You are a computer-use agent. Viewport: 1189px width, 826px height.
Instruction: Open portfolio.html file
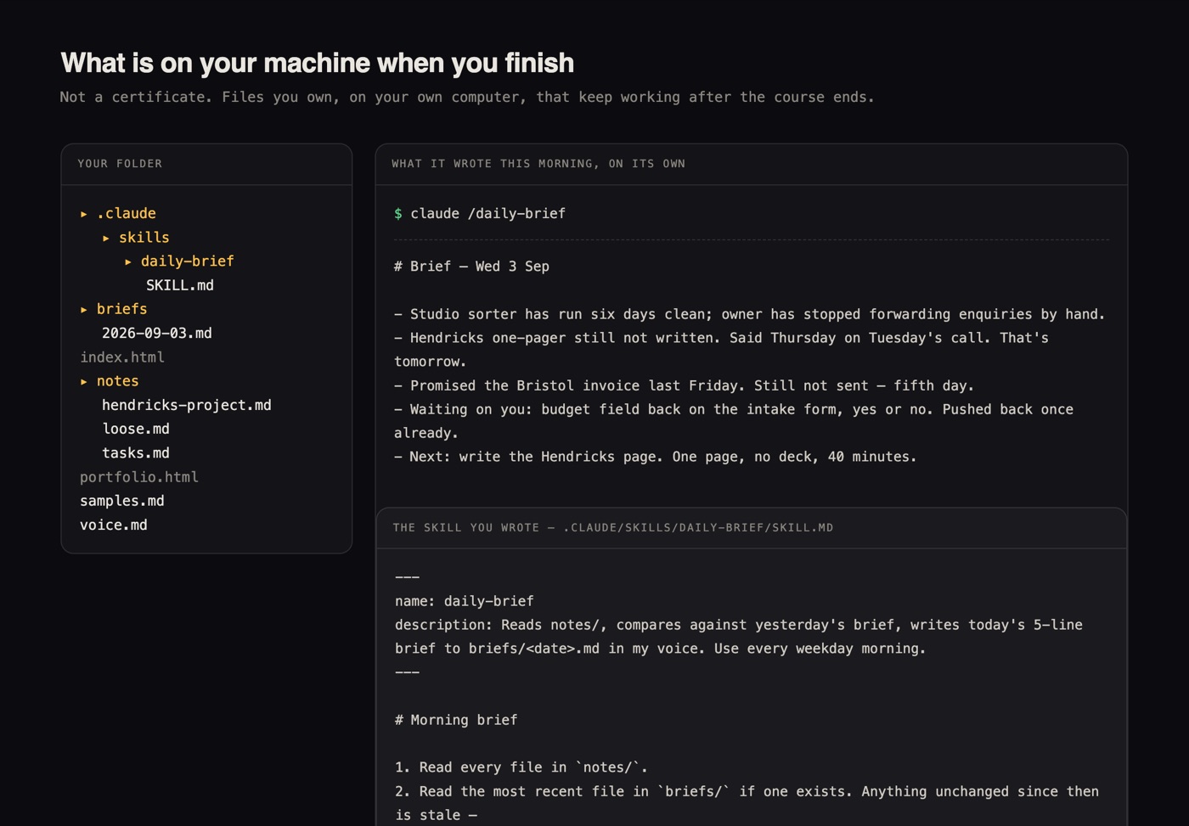coord(139,477)
